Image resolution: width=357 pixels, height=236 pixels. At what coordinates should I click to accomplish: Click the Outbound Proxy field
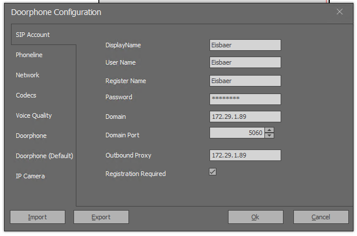(245, 155)
